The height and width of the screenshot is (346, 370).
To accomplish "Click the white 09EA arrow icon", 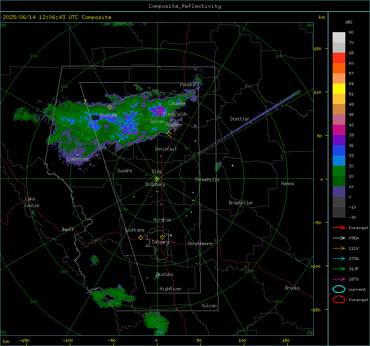I will tap(339, 238).
